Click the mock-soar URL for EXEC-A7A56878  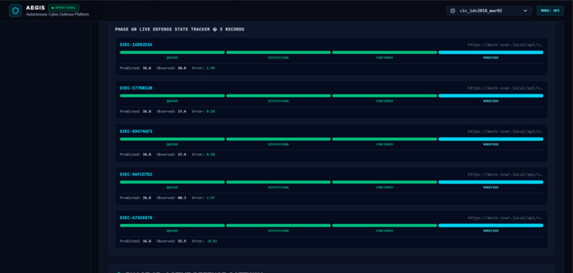(505, 218)
